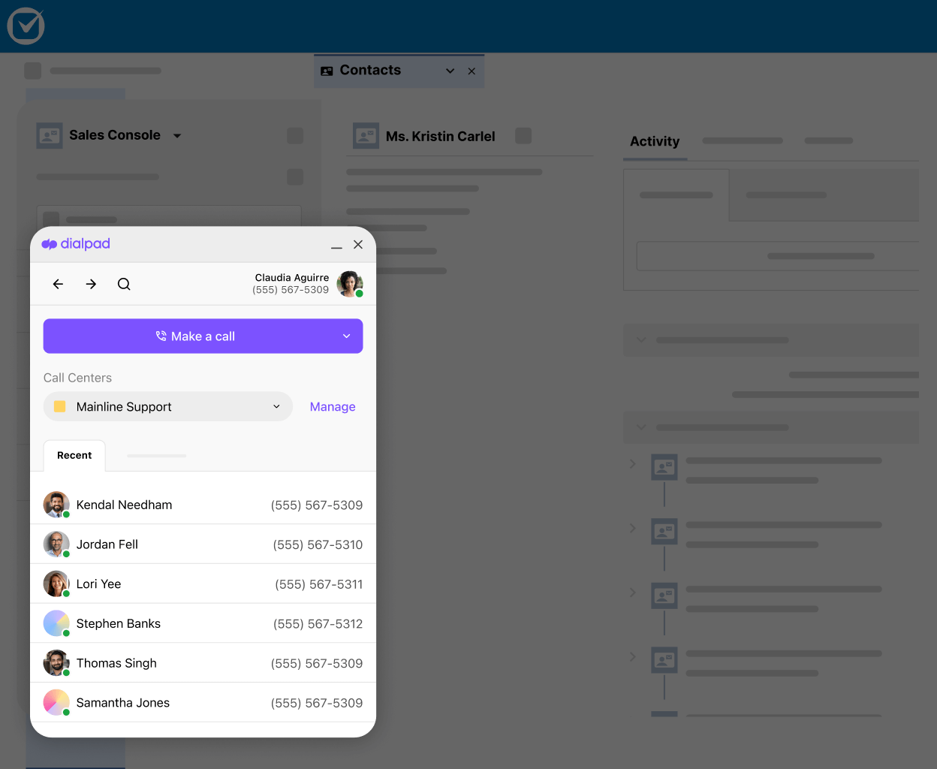Expand the Make a call options chevron
Image resolution: width=937 pixels, height=769 pixels.
[x=346, y=336]
